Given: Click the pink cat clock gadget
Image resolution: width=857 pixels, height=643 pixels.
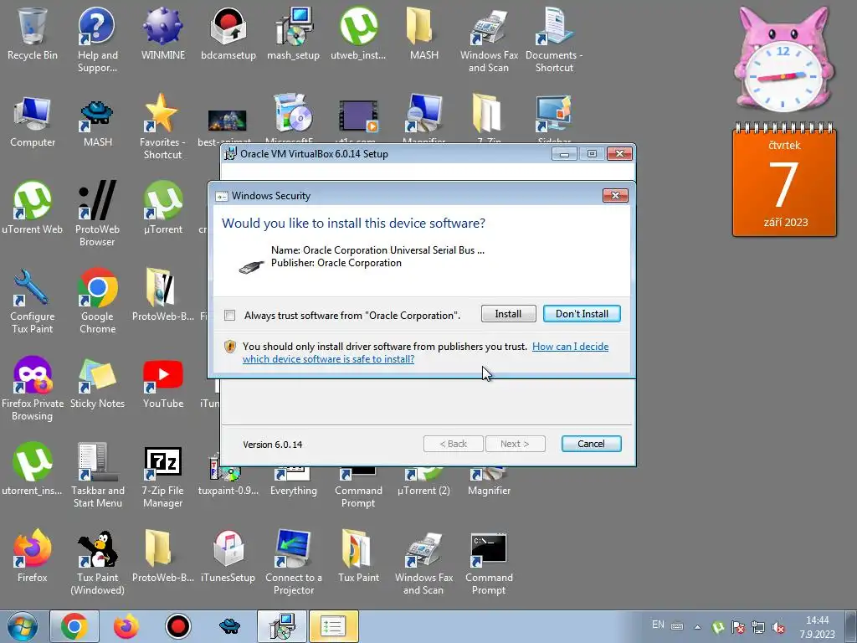Looking at the screenshot, I should coord(783,59).
